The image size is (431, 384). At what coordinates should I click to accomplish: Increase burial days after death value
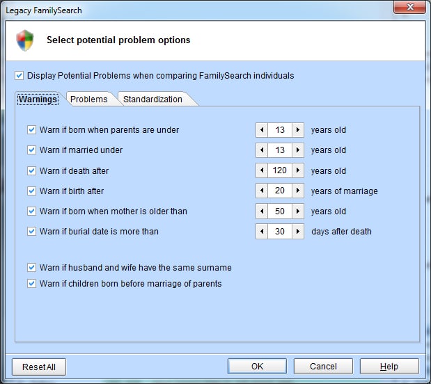pyautogui.click(x=298, y=231)
